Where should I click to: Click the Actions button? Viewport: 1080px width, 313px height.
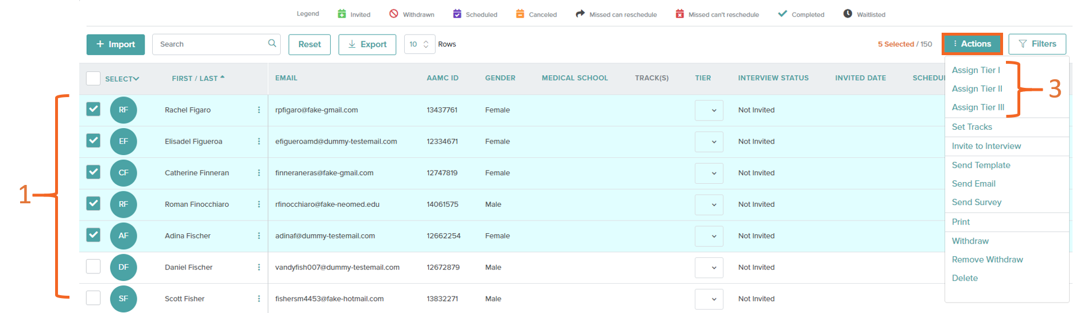point(972,44)
